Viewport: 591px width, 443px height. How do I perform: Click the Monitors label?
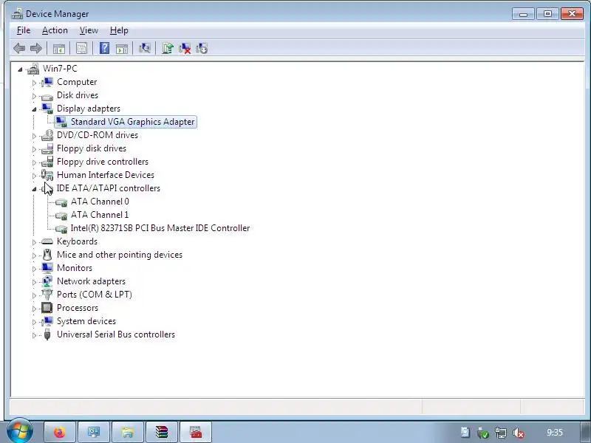pyautogui.click(x=75, y=268)
